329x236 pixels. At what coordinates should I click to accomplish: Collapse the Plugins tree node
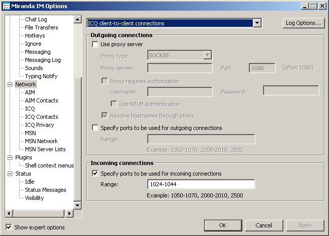pos(10,157)
